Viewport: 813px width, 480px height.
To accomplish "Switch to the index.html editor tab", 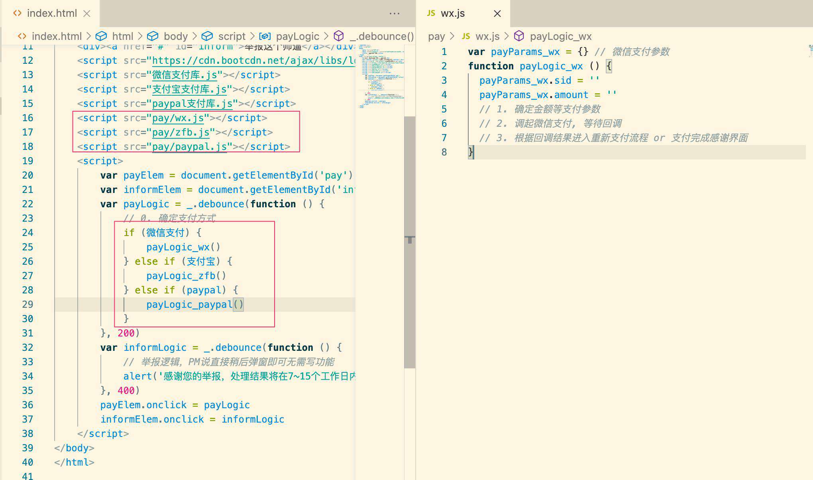I will point(50,14).
